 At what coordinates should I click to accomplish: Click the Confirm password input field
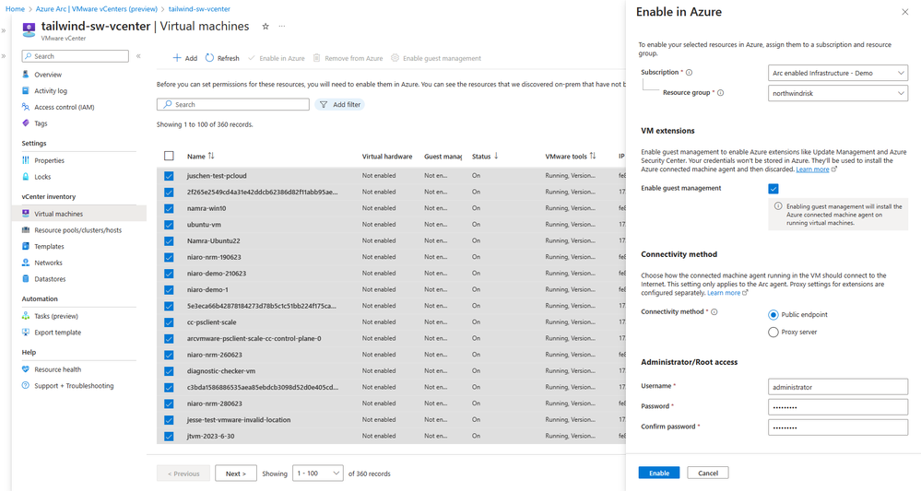point(838,427)
